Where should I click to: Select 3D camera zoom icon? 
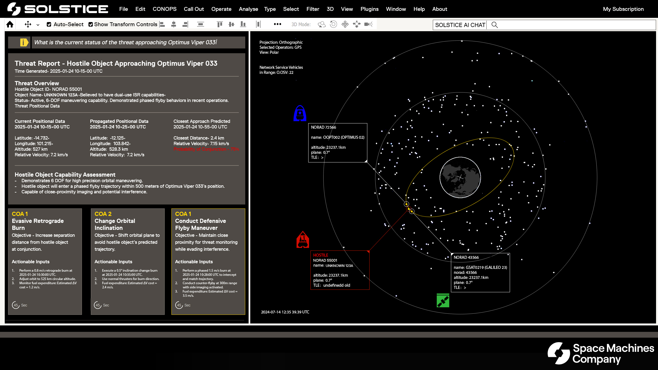pos(368,25)
